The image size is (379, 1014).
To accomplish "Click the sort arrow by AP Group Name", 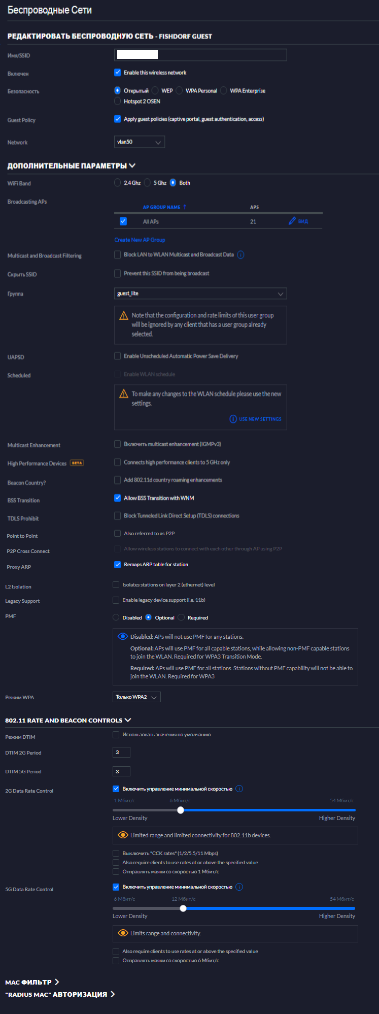I will (x=185, y=207).
